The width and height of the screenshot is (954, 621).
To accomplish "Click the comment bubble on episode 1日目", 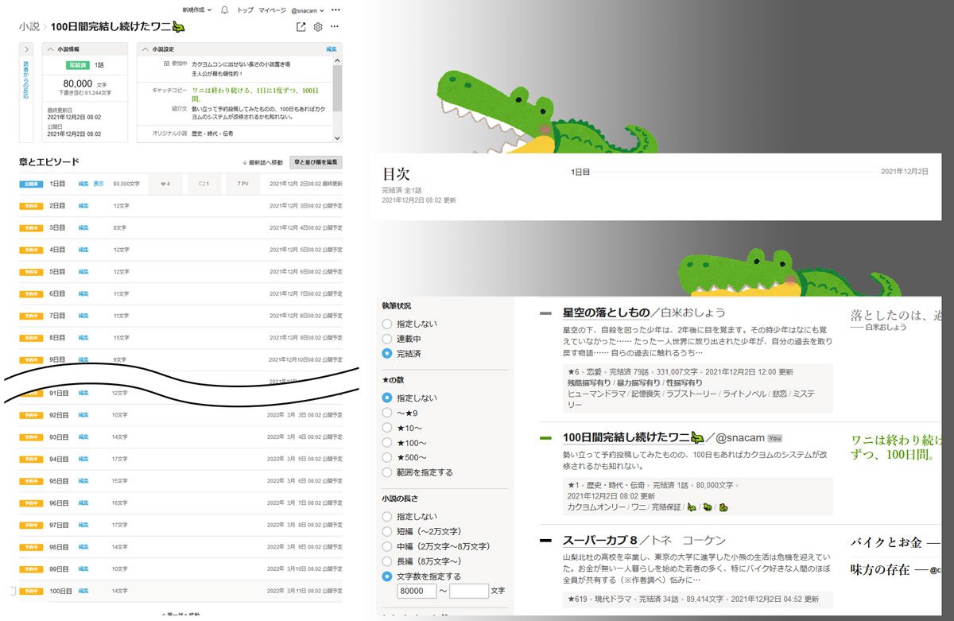I will (204, 184).
